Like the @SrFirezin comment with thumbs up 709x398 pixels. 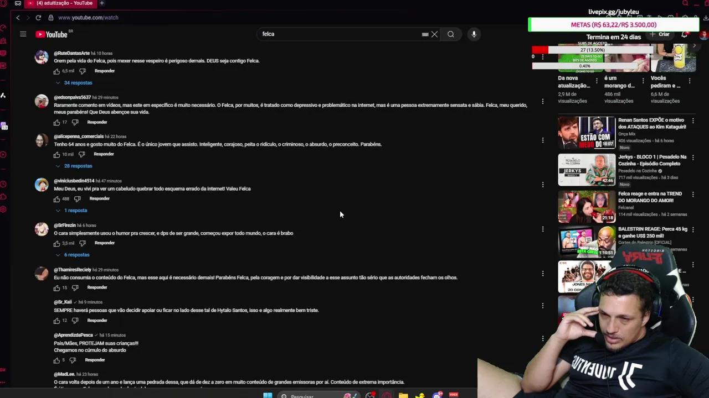[x=56, y=243]
